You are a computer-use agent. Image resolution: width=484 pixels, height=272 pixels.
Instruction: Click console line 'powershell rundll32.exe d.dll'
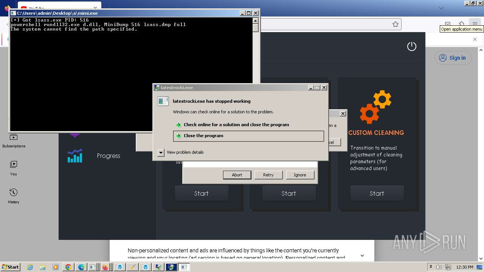tap(98, 25)
